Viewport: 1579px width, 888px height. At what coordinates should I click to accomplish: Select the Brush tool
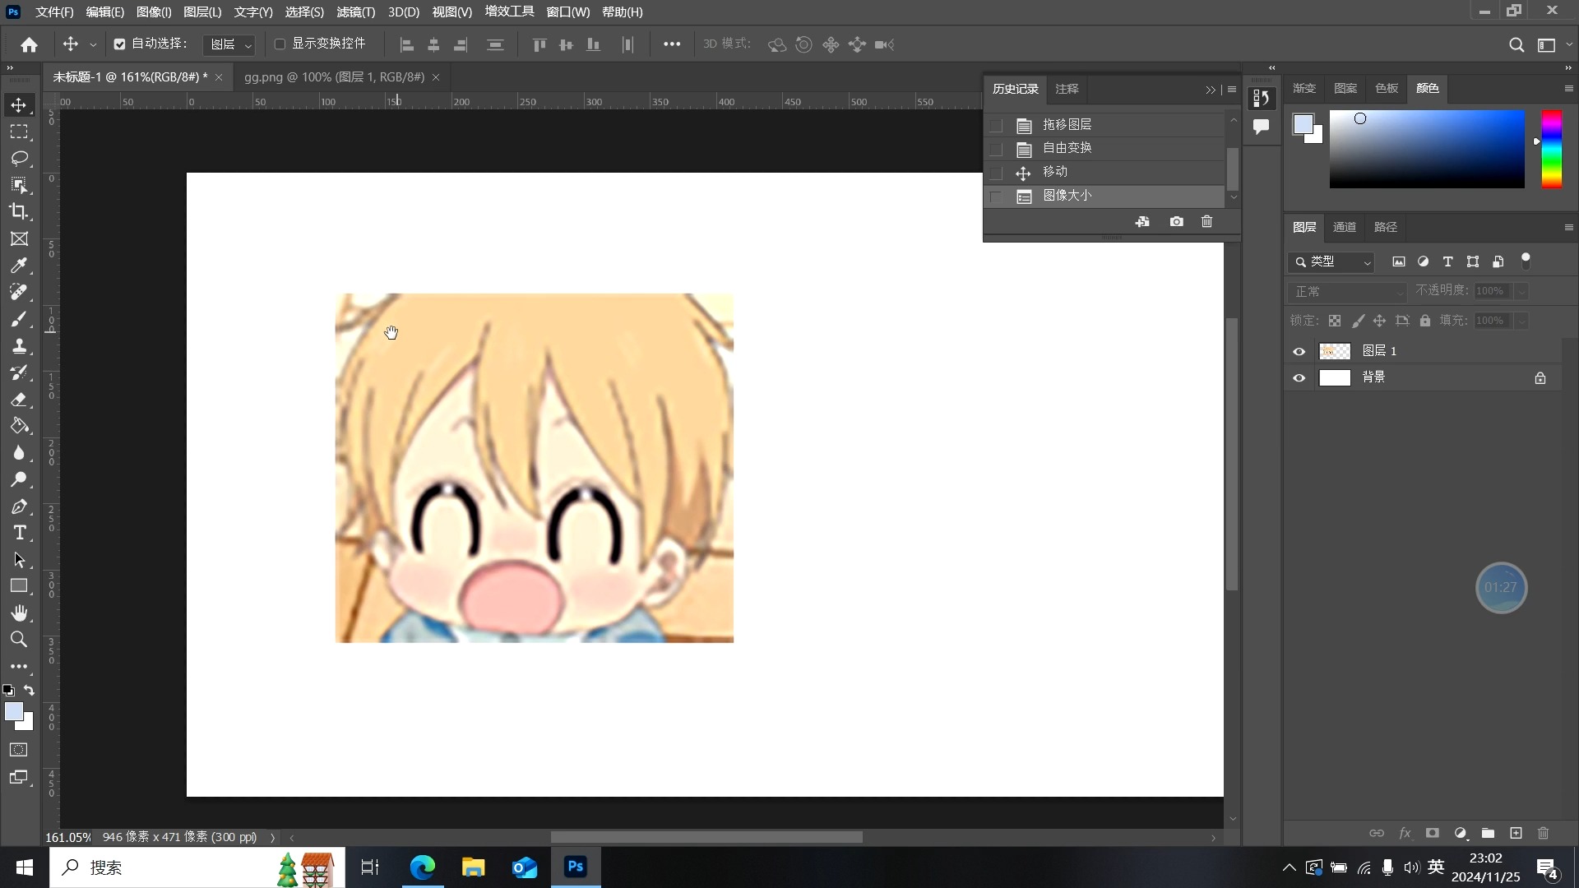(19, 319)
